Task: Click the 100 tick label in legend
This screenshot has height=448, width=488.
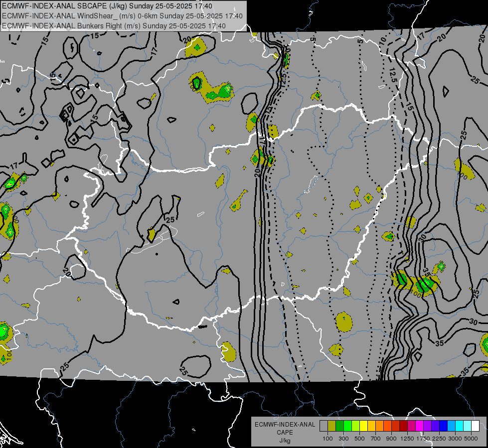Action: tap(327, 439)
